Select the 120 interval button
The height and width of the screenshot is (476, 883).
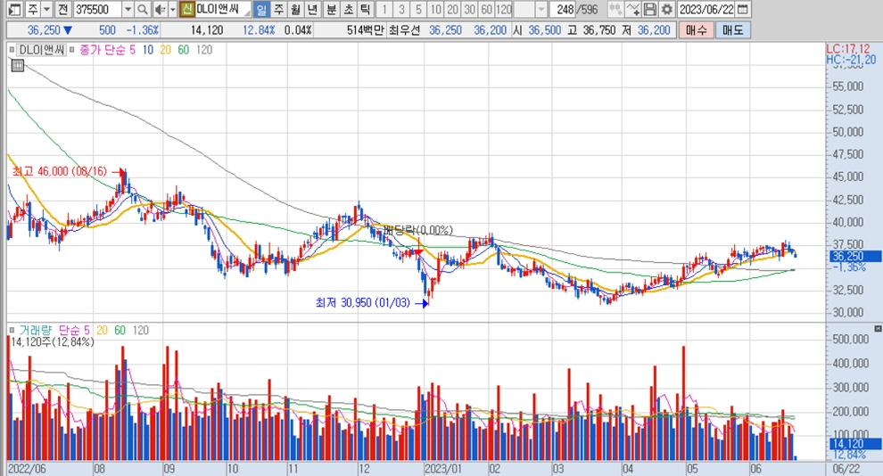point(504,9)
